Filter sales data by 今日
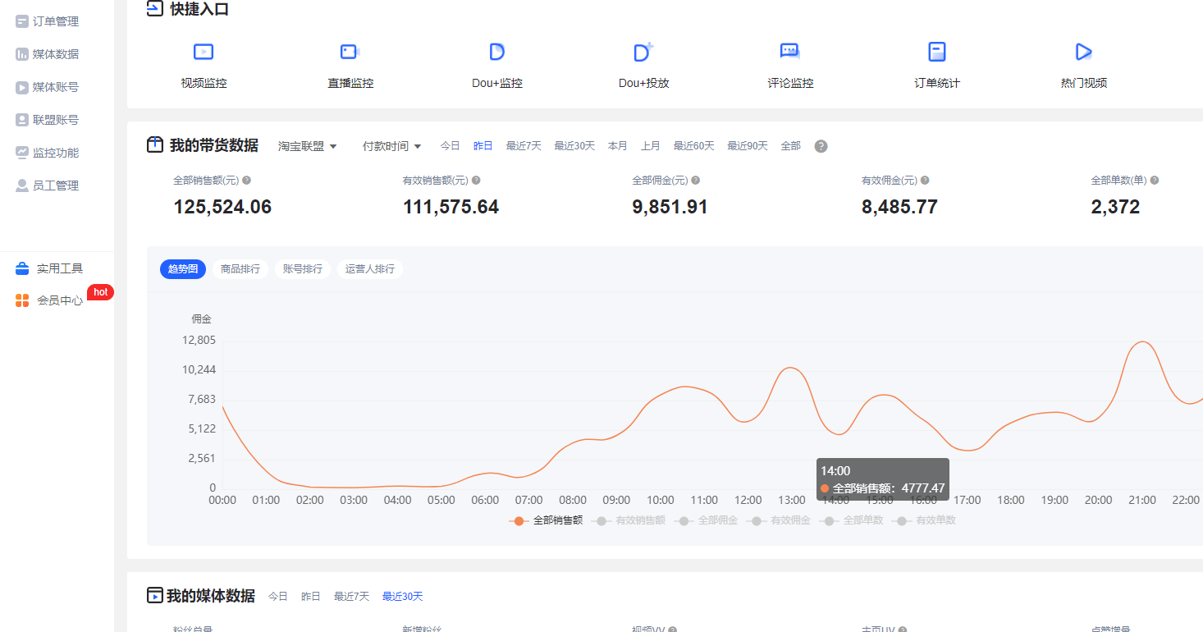This screenshot has height=632, width=1203. pos(450,146)
